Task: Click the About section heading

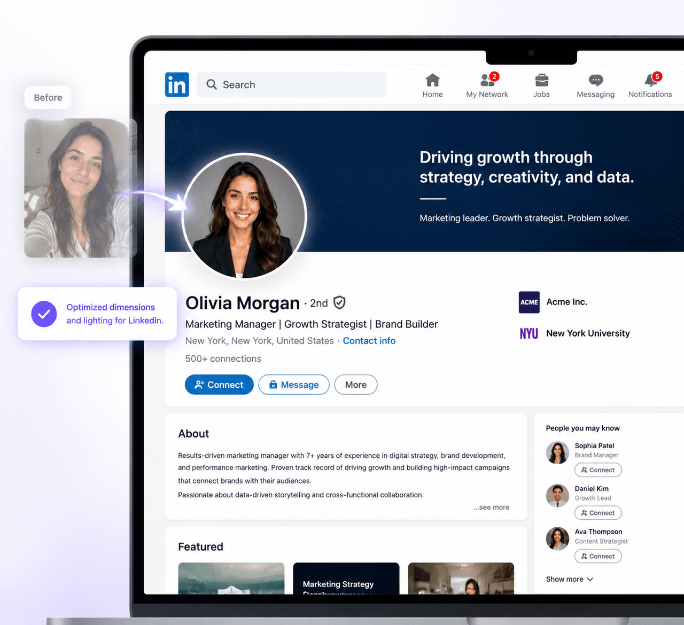Action: 193,434
